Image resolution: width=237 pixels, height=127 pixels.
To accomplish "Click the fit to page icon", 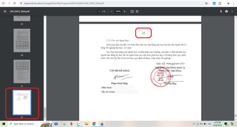I will pos(132,12).
